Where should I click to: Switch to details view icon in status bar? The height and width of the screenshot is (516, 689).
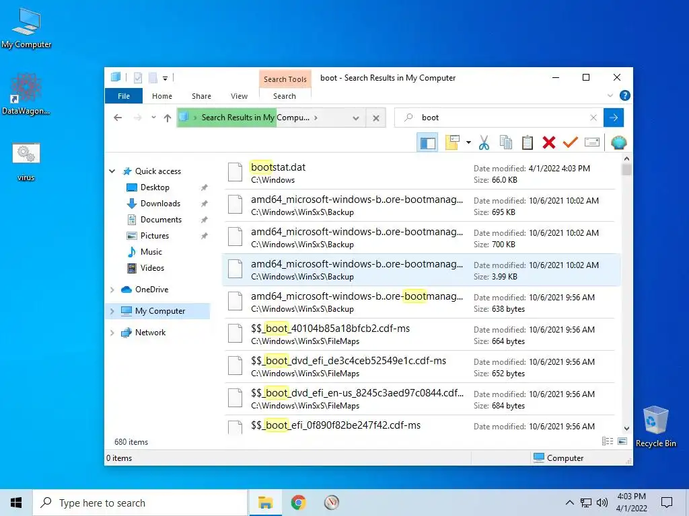608,441
